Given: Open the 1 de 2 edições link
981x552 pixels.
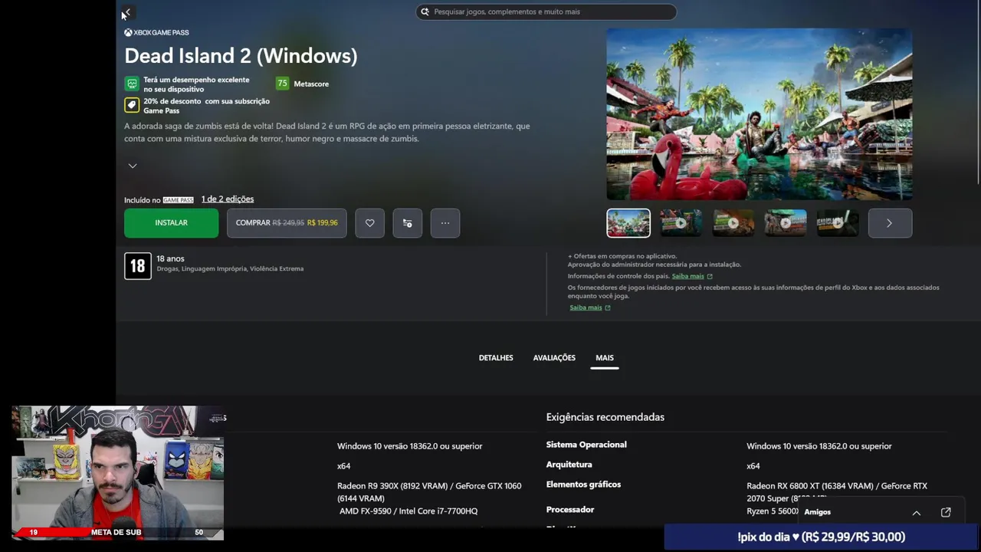Looking at the screenshot, I should coord(228,199).
